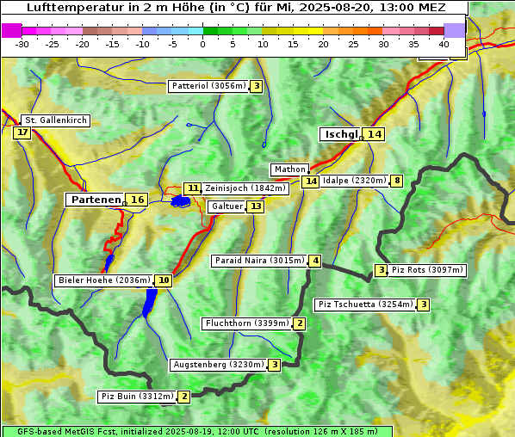
Task: Select the Augstenberg (3230m) label
Action: [x=219, y=365]
